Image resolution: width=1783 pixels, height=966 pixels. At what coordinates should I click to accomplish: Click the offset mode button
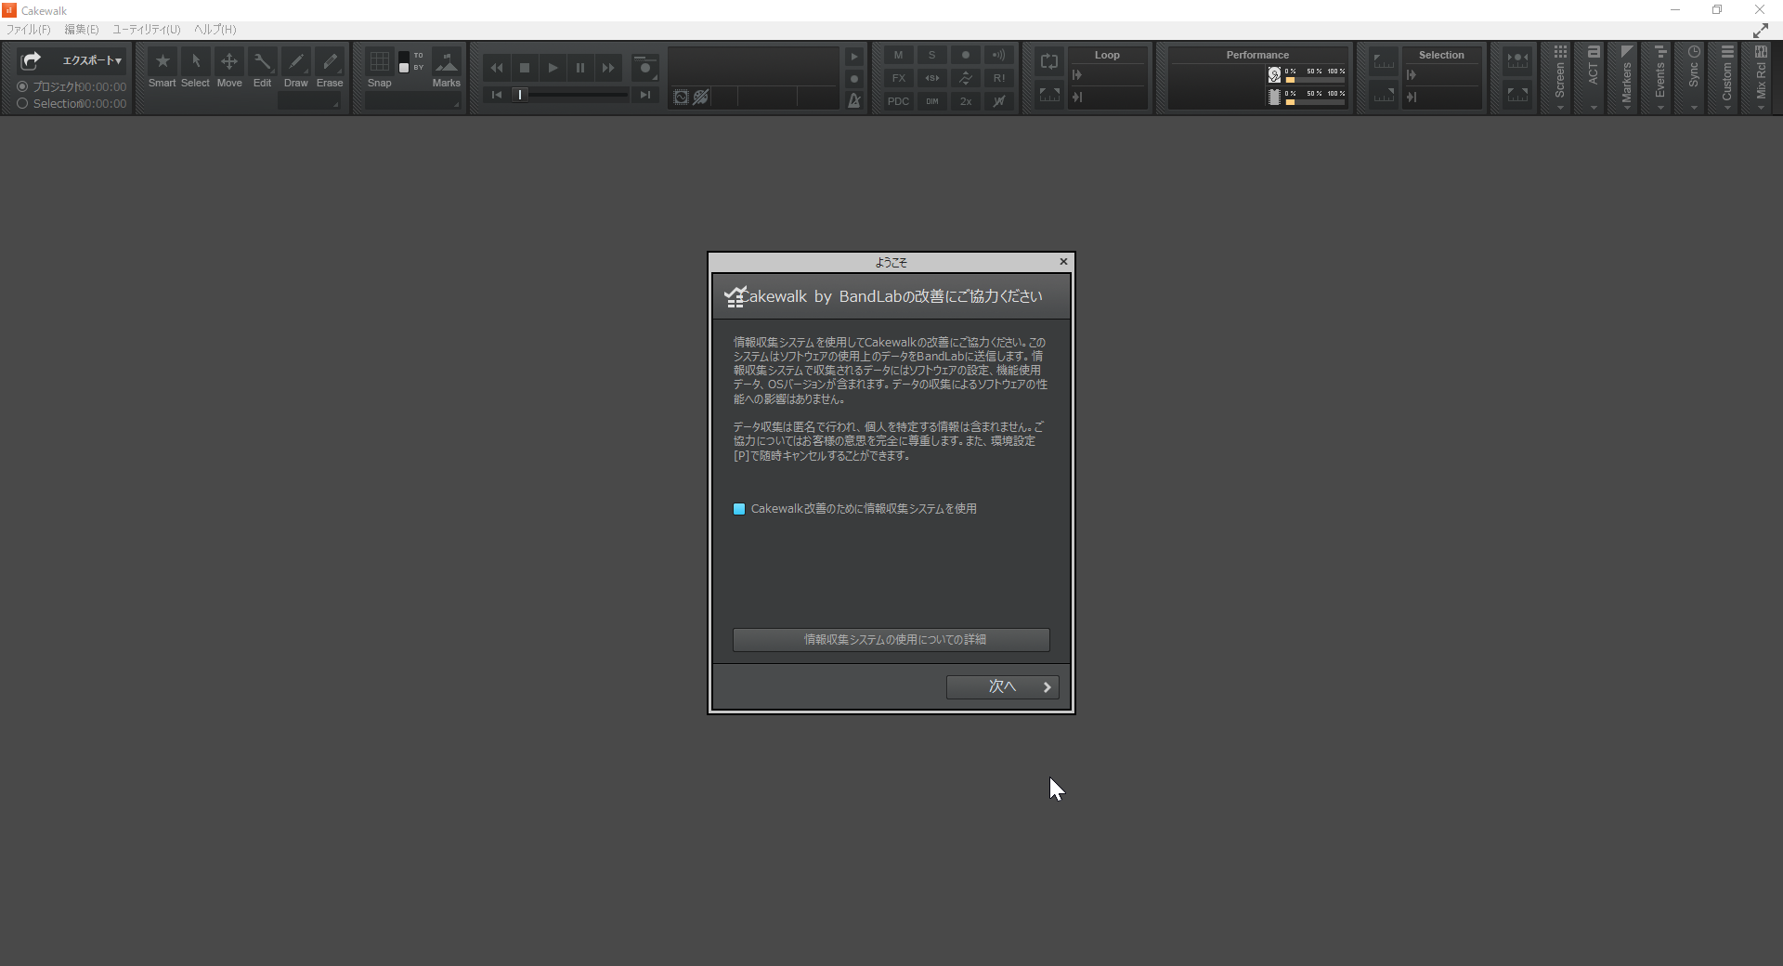click(x=966, y=78)
